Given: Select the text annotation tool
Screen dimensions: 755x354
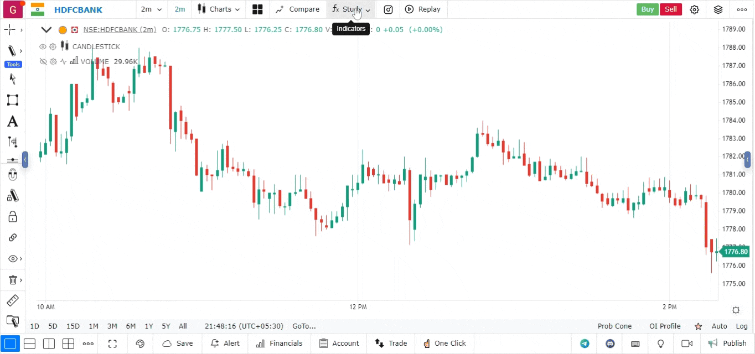Looking at the screenshot, I should pyautogui.click(x=12, y=122).
